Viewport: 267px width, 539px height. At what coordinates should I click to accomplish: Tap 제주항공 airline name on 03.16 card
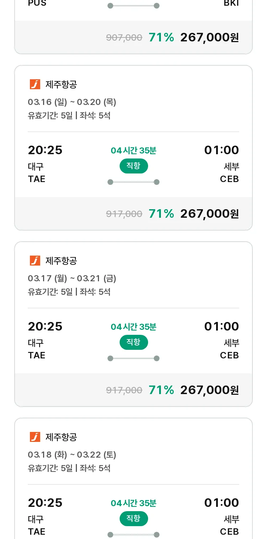(x=61, y=85)
